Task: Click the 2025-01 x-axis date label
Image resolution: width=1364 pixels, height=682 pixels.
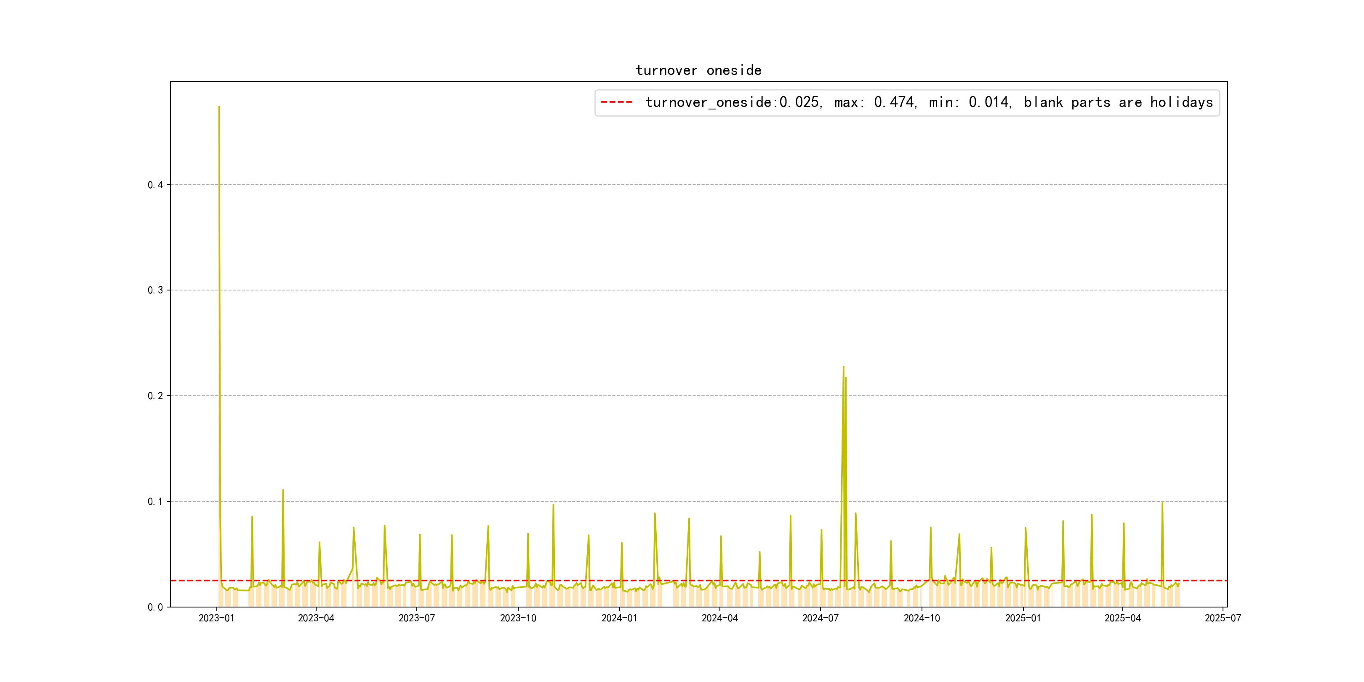Action: pos(1023,618)
